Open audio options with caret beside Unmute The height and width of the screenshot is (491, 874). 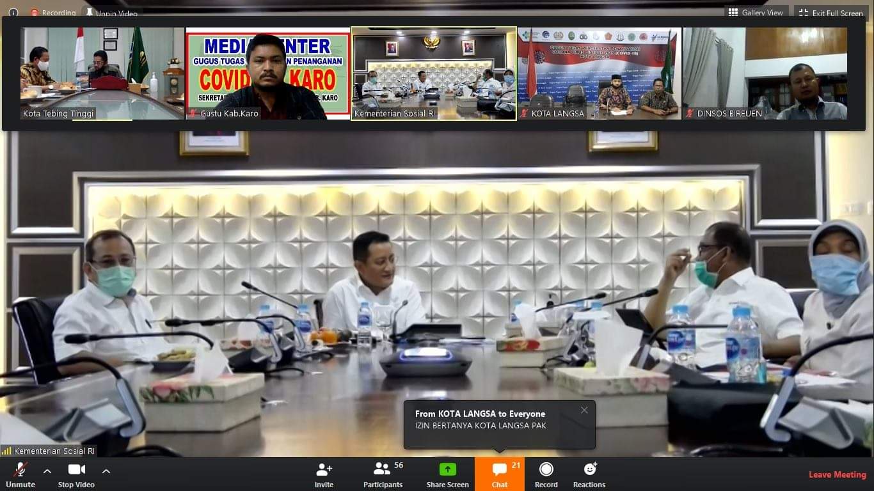click(x=46, y=471)
